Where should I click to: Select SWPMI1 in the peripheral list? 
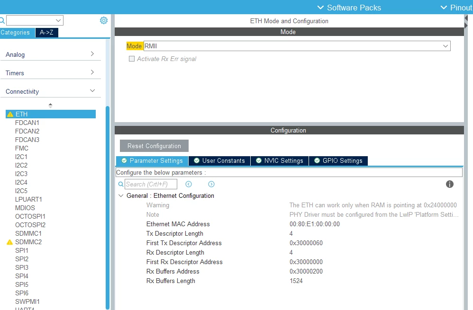click(27, 301)
